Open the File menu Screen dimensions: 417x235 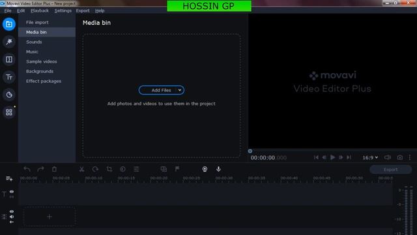8,10
